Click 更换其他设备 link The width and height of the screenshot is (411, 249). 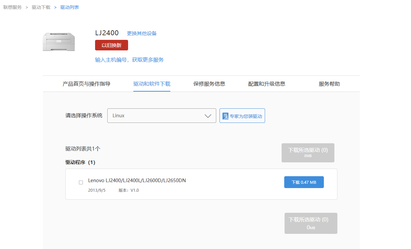[142, 33]
